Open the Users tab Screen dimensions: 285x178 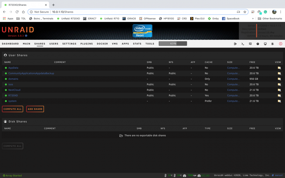pos(54,44)
